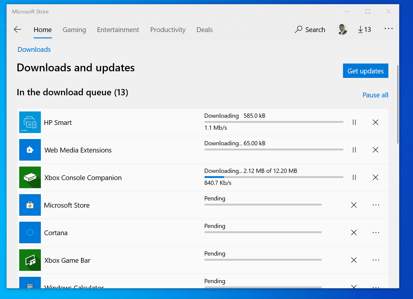Switch to the Gaming tab
This screenshot has width=413, height=299.
click(74, 30)
